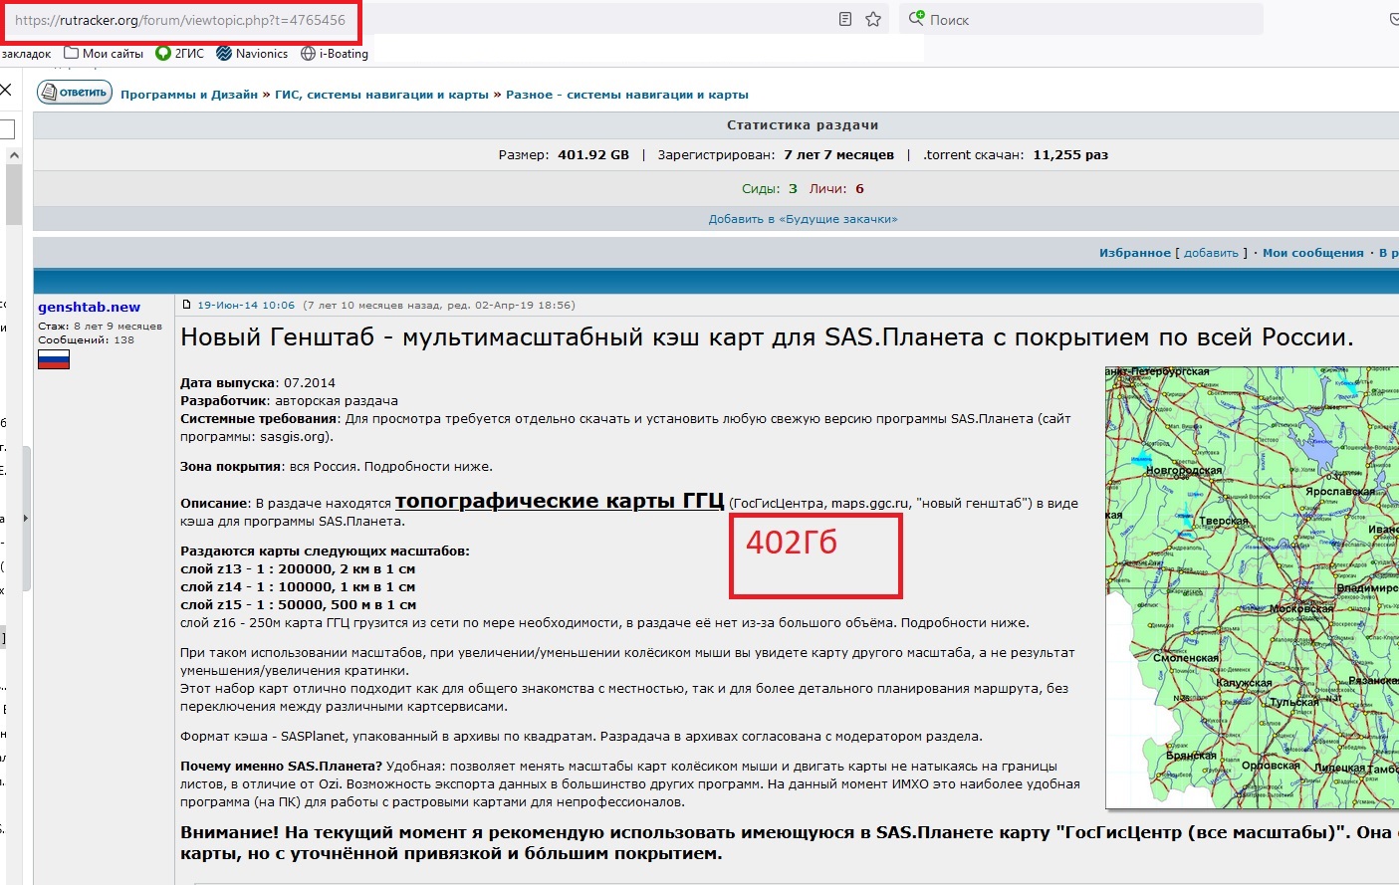This screenshot has width=1399, height=885.
Task: Click the search engine magnifier icon
Action: point(916,19)
